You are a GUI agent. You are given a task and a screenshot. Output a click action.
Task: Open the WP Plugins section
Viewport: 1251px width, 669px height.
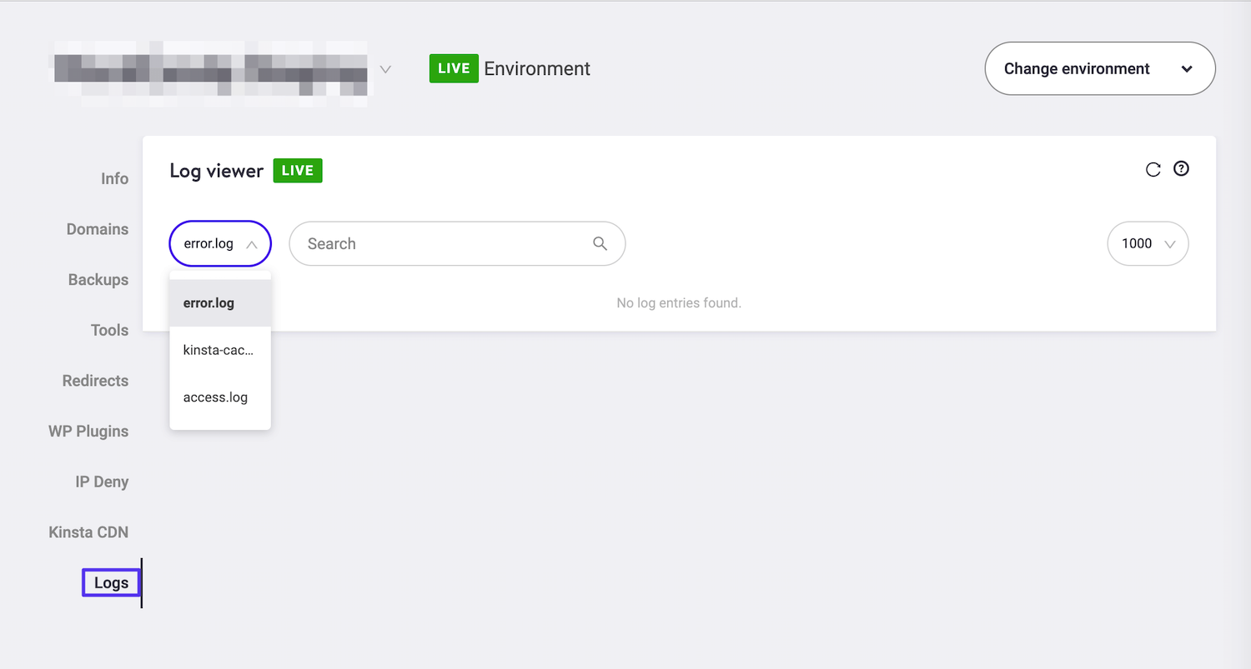coord(88,432)
